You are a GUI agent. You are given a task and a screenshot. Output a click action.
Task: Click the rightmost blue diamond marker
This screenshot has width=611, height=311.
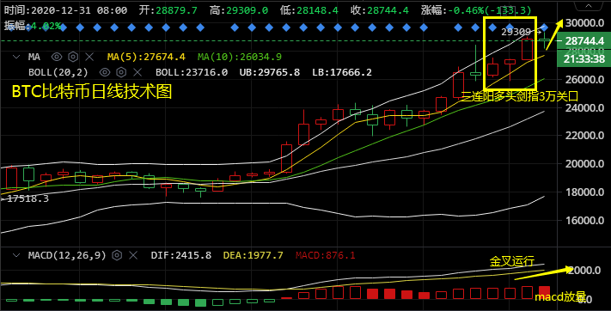pos(544,27)
